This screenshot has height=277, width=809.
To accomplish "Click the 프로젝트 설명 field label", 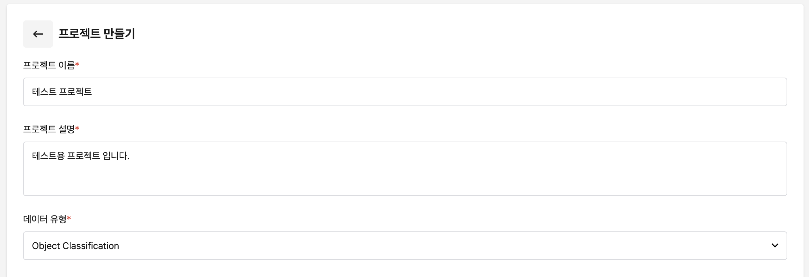I will [49, 129].
